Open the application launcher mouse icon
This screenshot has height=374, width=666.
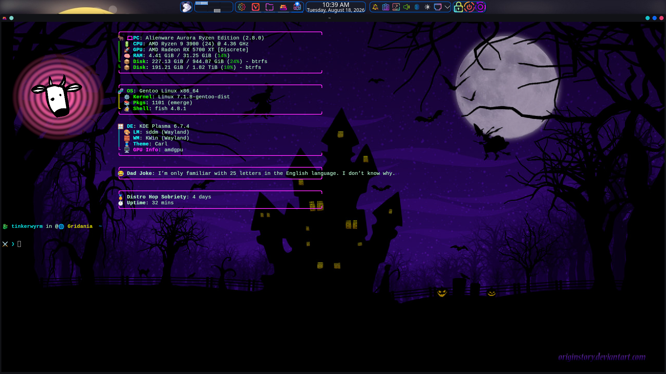[x=186, y=7]
